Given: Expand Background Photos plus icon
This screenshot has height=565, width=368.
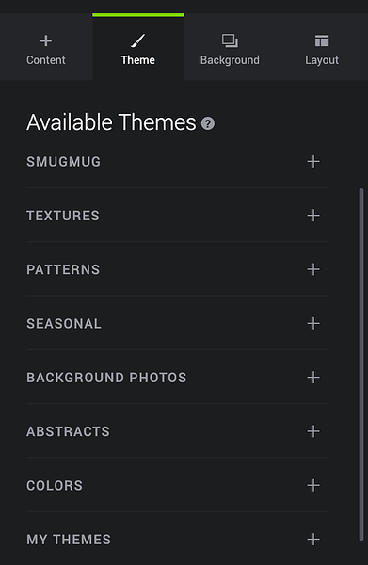Looking at the screenshot, I should pos(313,378).
